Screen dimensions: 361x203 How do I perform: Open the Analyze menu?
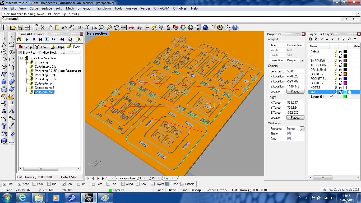coord(131,8)
